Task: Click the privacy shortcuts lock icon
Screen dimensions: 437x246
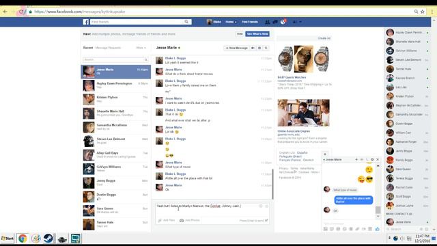Action: tap(294, 22)
